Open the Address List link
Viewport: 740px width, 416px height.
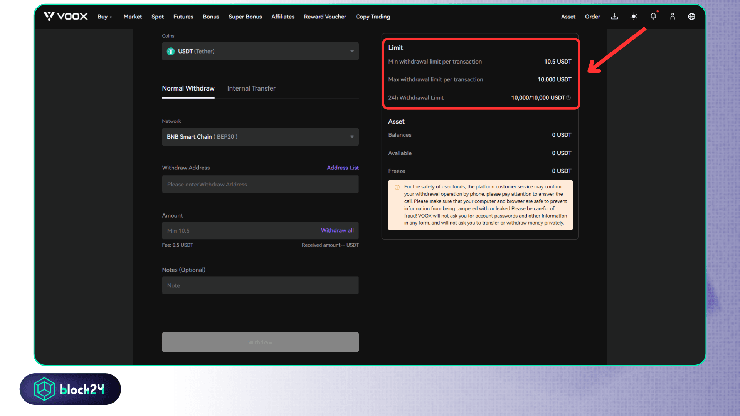[x=343, y=168]
